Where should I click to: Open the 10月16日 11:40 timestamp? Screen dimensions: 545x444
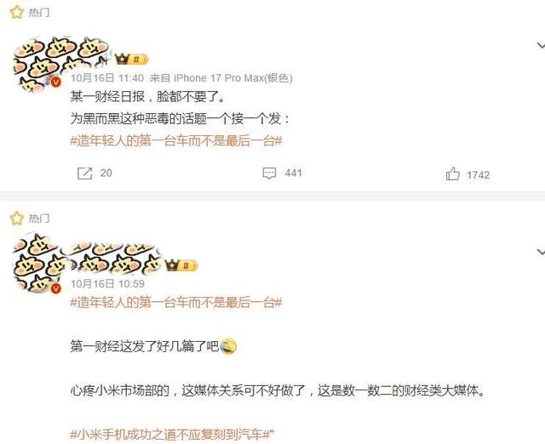(x=107, y=77)
